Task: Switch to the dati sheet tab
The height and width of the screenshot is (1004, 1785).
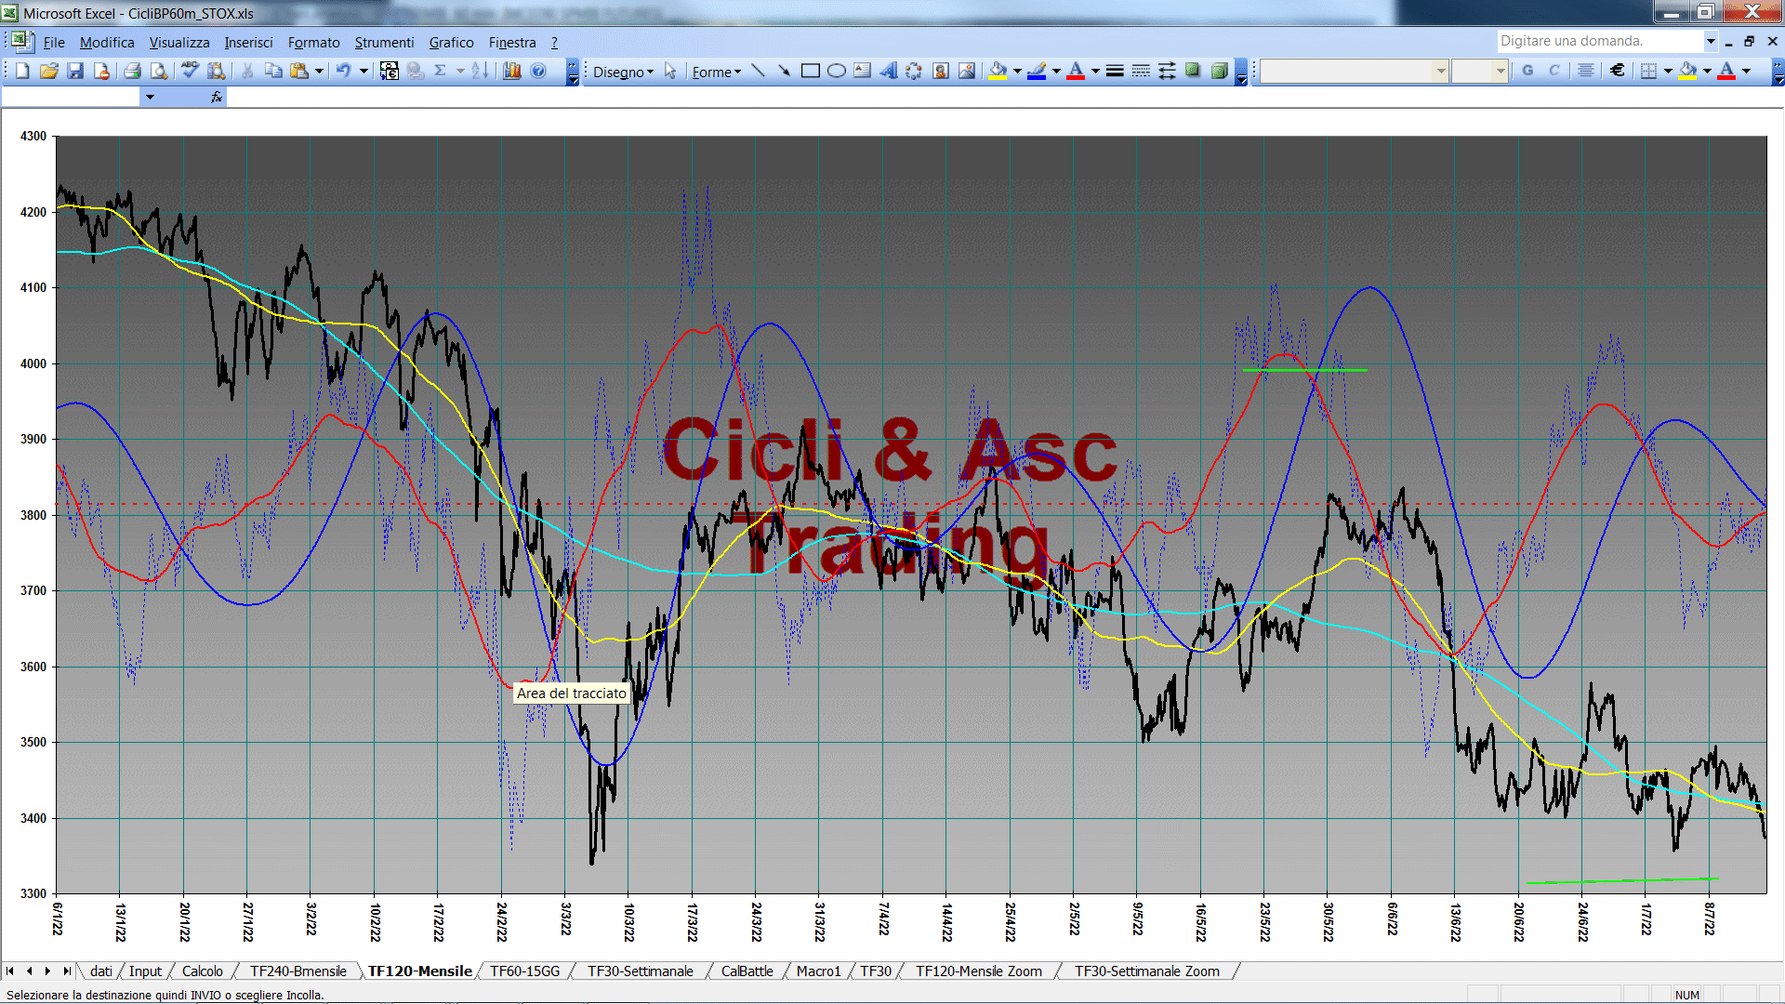Action: click(x=101, y=971)
